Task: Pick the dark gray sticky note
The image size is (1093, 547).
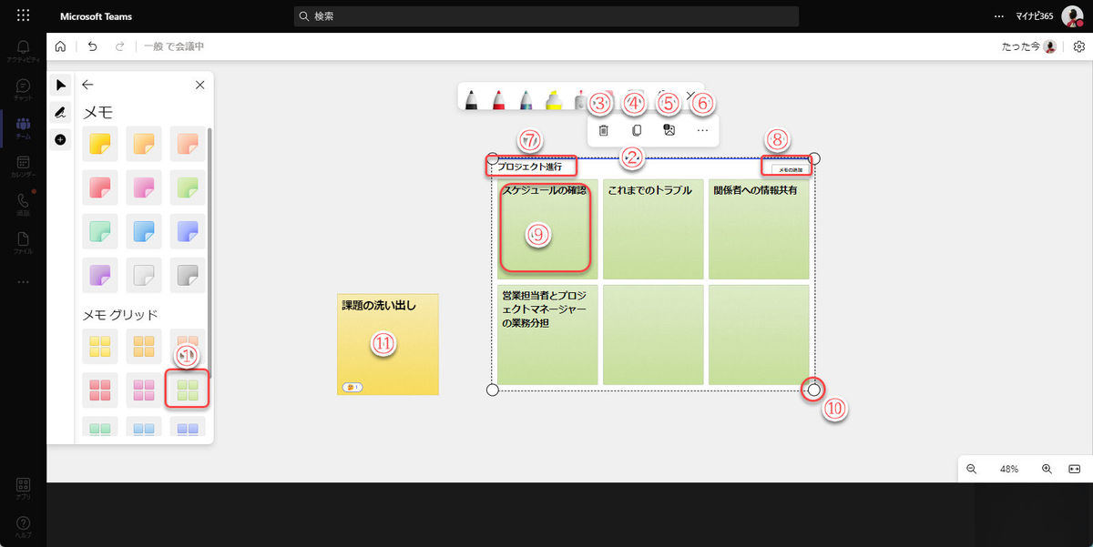Action: [188, 275]
